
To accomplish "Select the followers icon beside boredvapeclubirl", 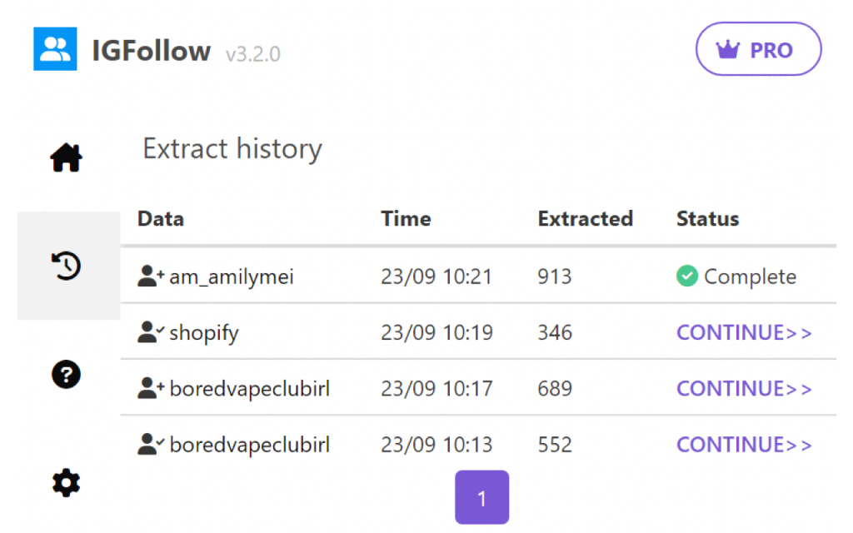I will [148, 388].
